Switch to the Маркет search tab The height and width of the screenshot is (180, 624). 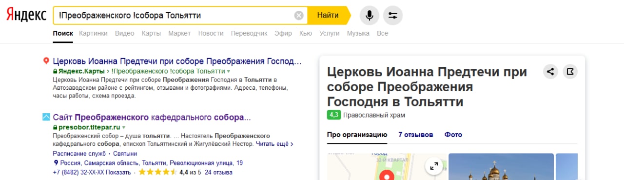(179, 33)
